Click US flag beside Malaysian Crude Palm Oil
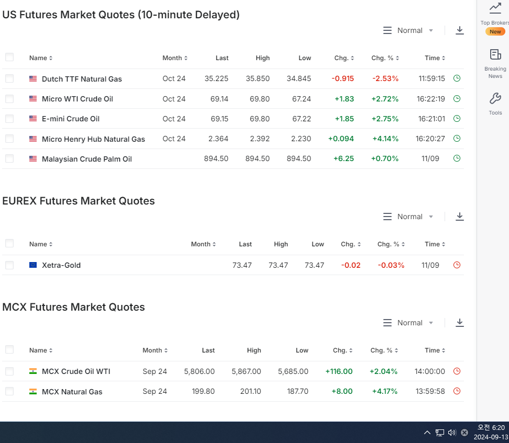The image size is (509, 443). tap(33, 158)
